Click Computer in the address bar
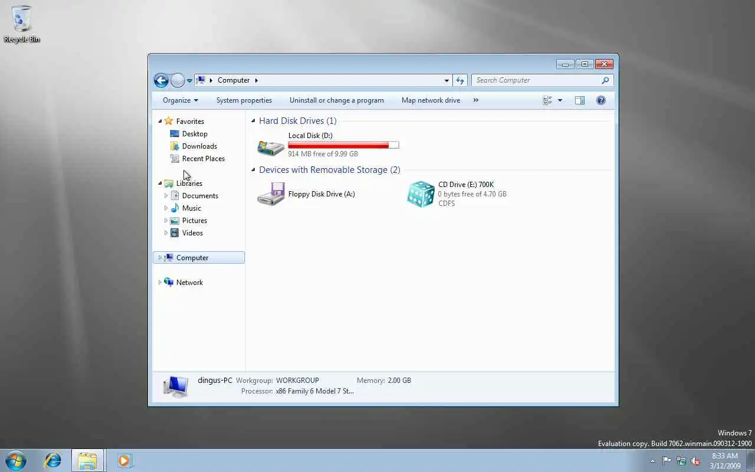This screenshot has width=755, height=472. [x=234, y=80]
